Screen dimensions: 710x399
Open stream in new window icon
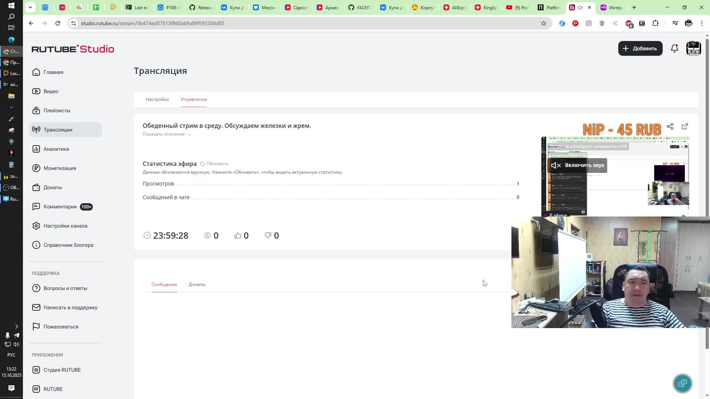click(x=684, y=126)
